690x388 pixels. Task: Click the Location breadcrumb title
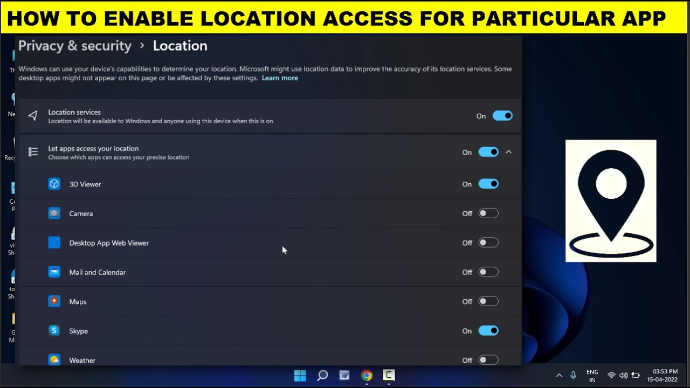click(x=180, y=46)
